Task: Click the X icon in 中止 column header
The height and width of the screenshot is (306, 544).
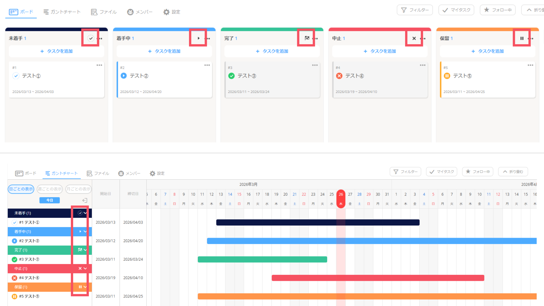Action: coord(414,38)
